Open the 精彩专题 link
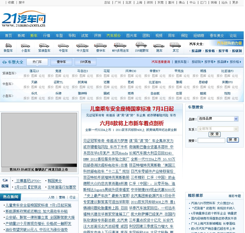245x233 pixels. click(x=235, y=196)
